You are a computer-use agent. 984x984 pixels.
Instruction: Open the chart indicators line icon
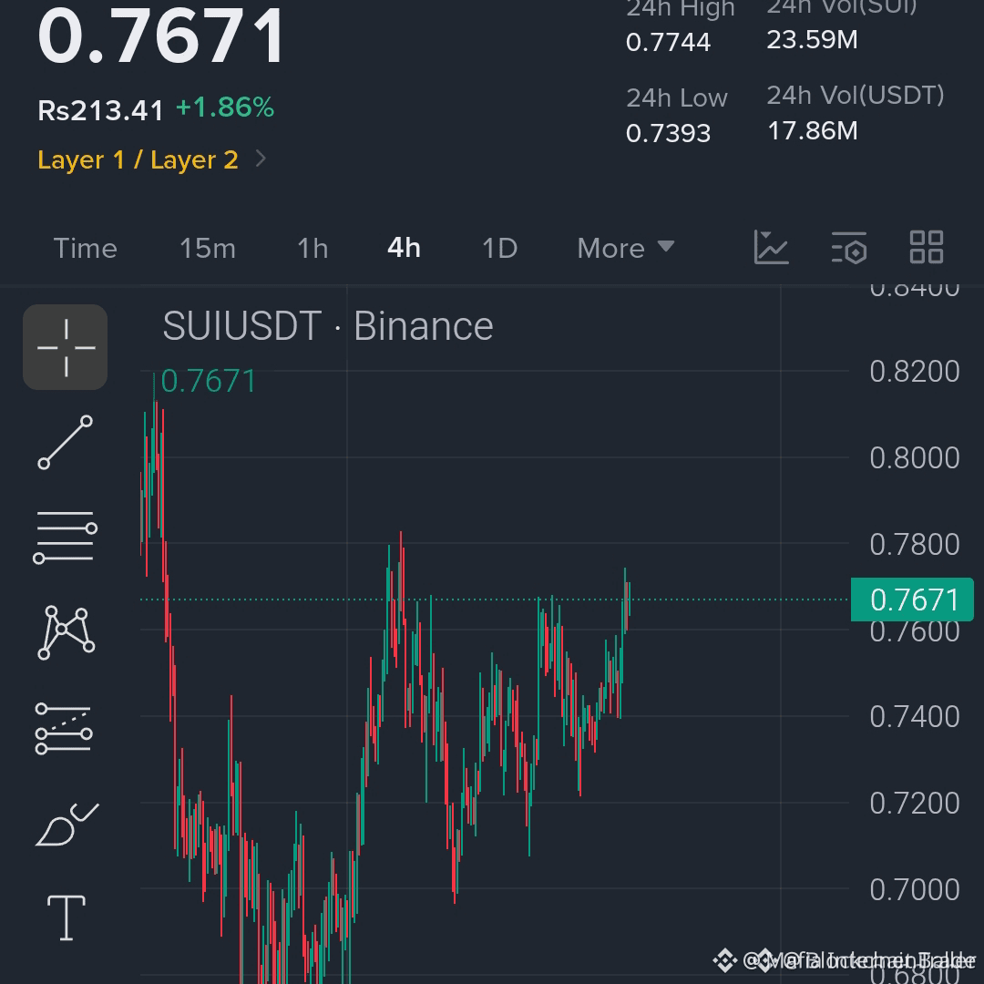772,247
